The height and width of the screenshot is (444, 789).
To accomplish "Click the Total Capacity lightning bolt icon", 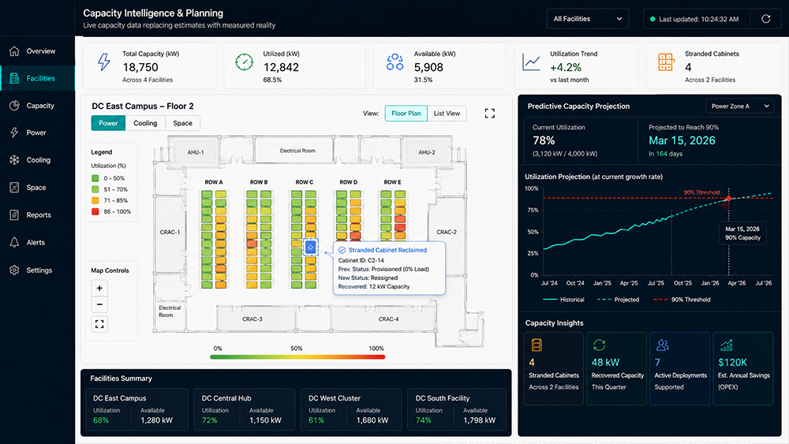I will click(103, 62).
